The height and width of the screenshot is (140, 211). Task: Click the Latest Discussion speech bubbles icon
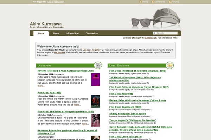[170, 65]
